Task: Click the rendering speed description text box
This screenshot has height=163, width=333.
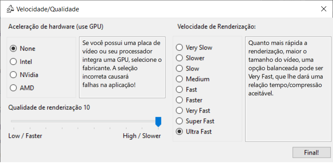Action: pyautogui.click(x=288, y=89)
